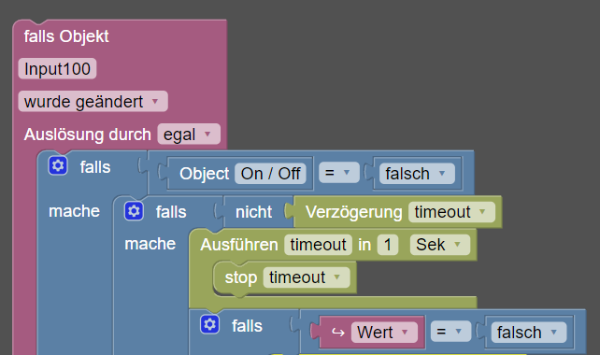Open the 'falsch' dropdown in the top comparison
The width and height of the screenshot is (600, 355).
[x=417, y=173]
